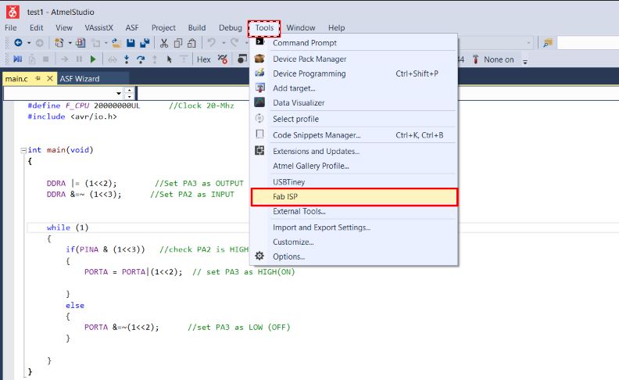
Task: Open the Undo history dropdown arrow
Action: click(x=224, y=43)
